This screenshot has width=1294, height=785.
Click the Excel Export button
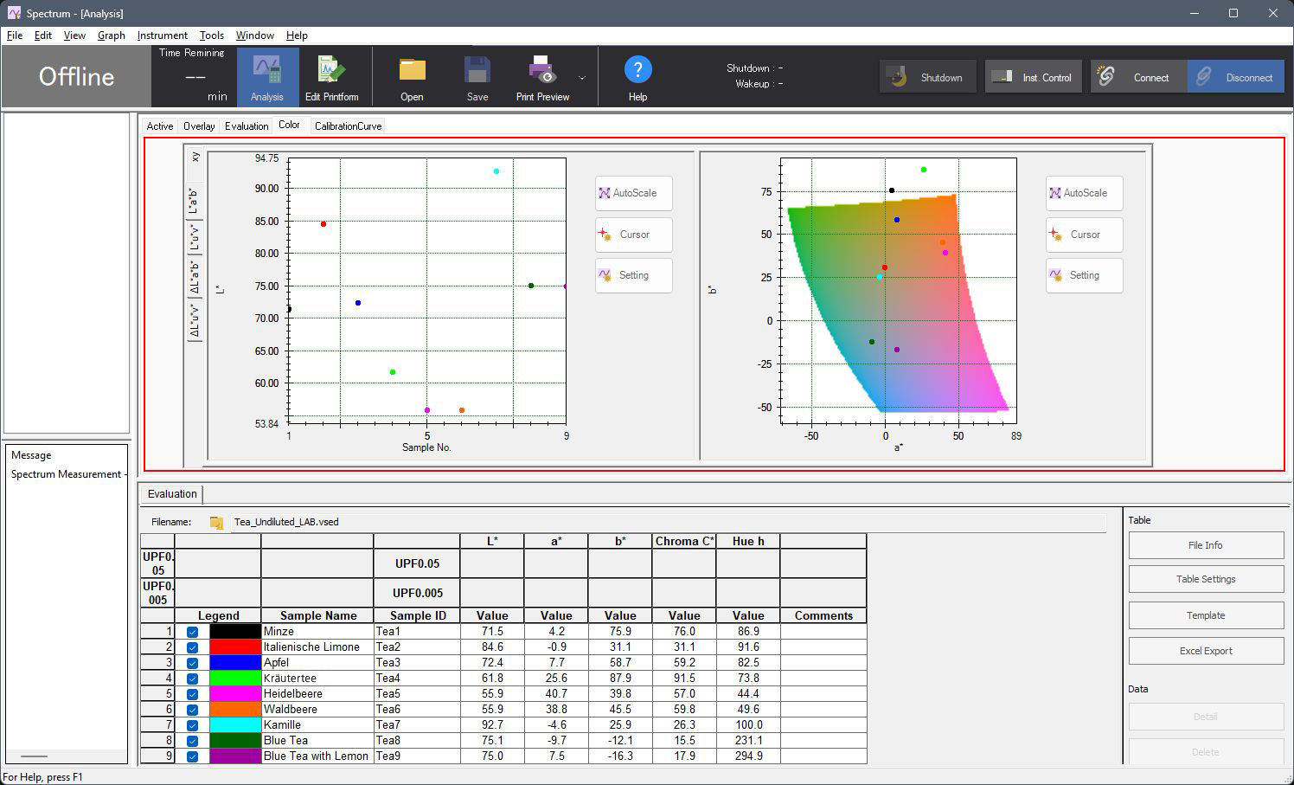coord(1206,651)
